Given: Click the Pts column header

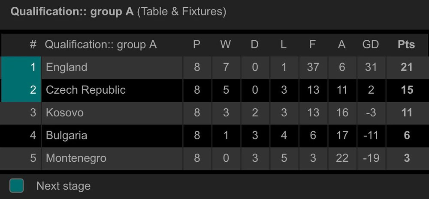Looking at the screenshot, I should (406, 45).
